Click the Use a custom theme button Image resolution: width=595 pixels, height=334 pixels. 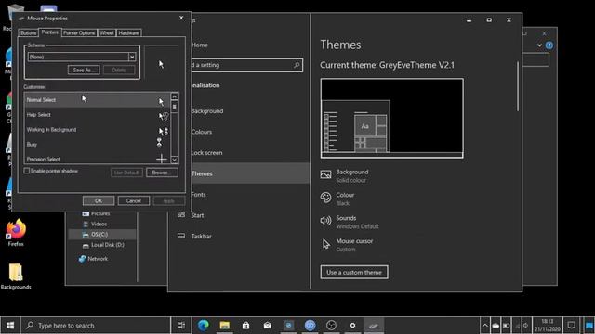(x=354, y=272)
